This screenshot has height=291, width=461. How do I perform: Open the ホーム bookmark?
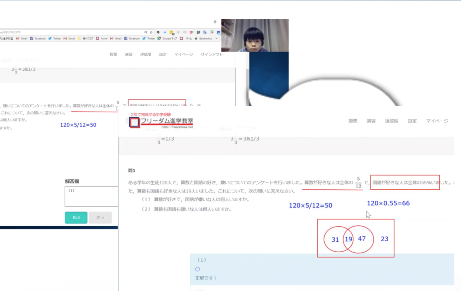click(186, 38)
